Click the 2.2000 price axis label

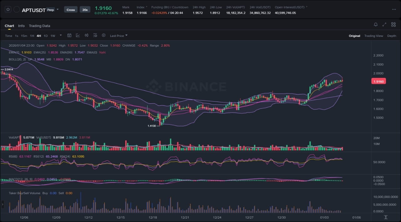click(378, 55)
